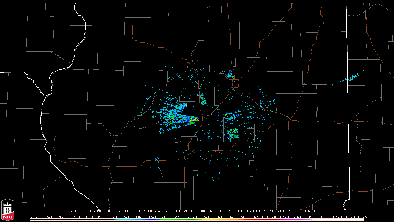Click the magenta 65.0 dBZ color on scale
This screenshot has height=222, width=394.
point(285,220)
